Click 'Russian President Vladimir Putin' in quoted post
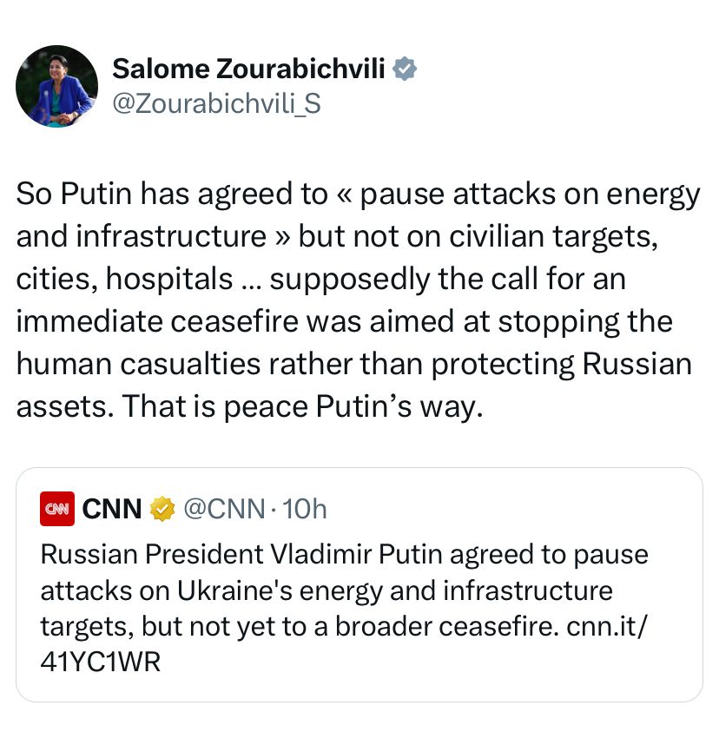The width and height of the screenshot is (719, 745). point(241,555)
